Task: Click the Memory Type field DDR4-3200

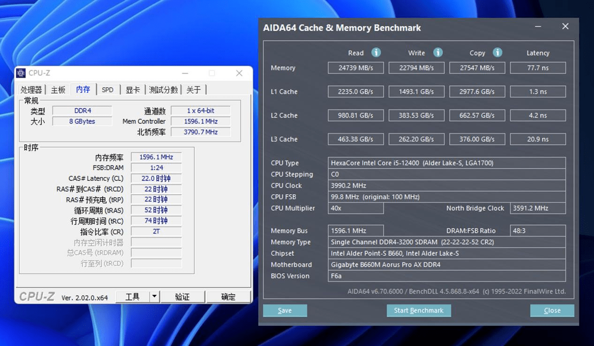Action: pos(447,242)
